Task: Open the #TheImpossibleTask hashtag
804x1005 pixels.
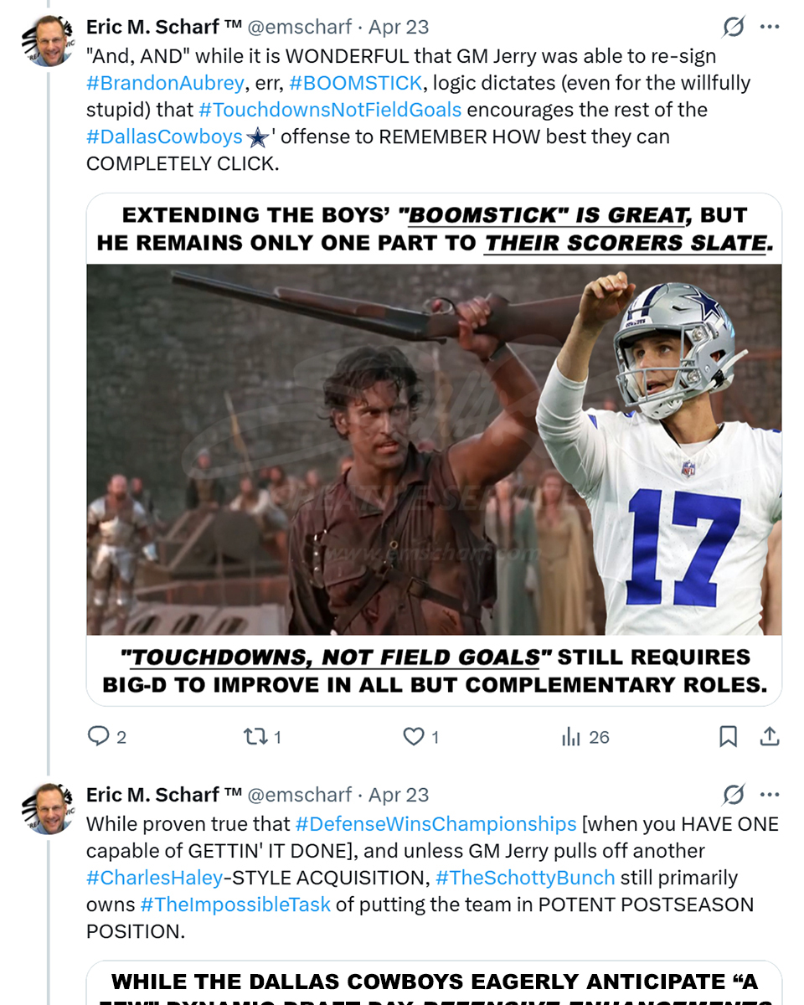Action: point(235,904)
